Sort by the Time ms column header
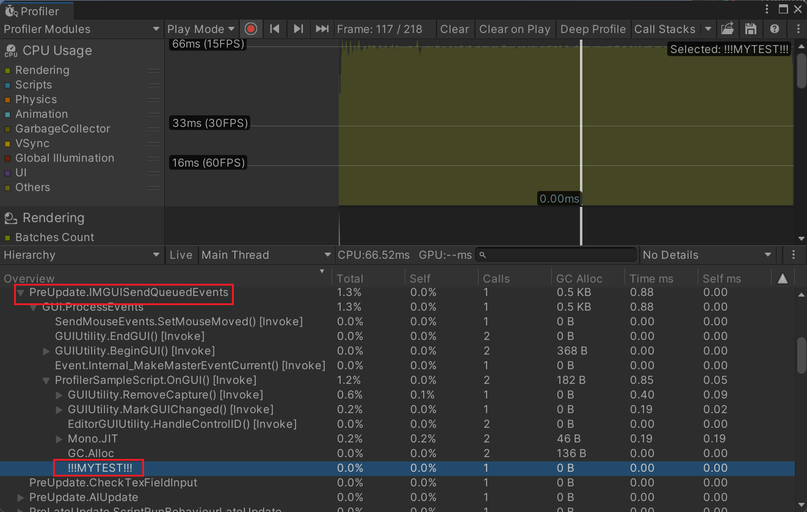 (x=660, y=278)
